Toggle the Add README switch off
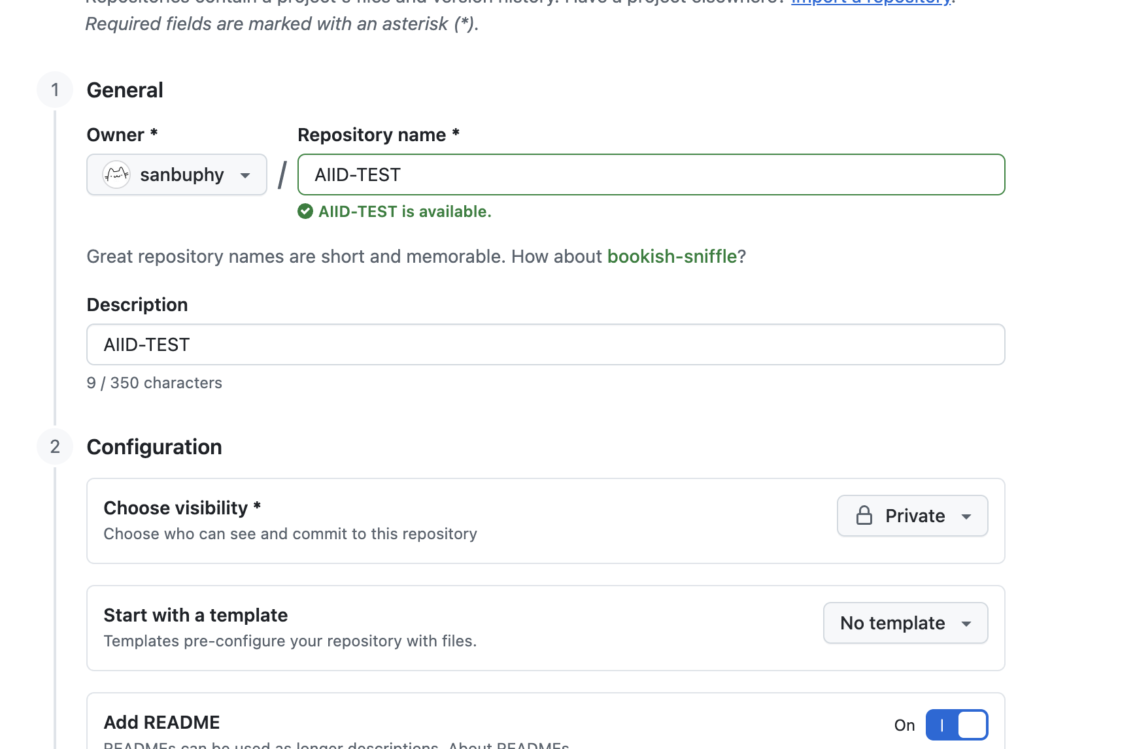 click(957, 725)
